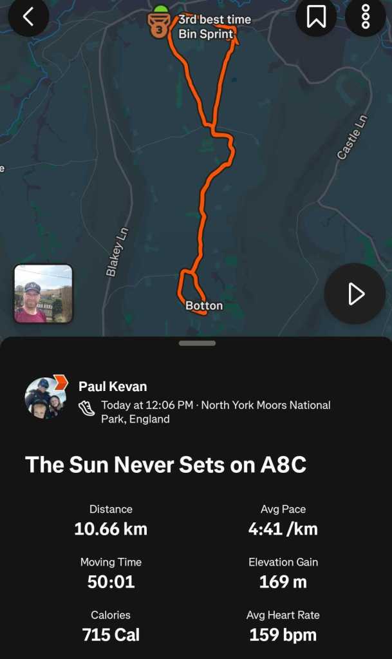Viewport: 392px width, 659px height.
Task: Tap the running shoe activity type icon
Action: [87, 406]
